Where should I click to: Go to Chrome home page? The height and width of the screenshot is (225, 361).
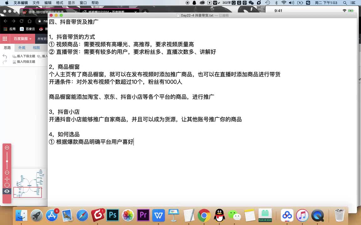coord(29,21)
